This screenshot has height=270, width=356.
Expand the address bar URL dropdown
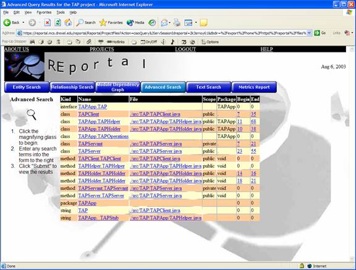click(x=309, y=33)
